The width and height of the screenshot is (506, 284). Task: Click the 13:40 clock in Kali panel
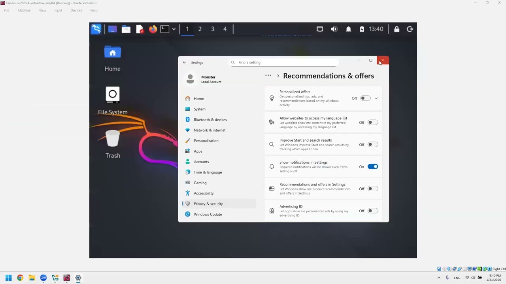(376, 29)
